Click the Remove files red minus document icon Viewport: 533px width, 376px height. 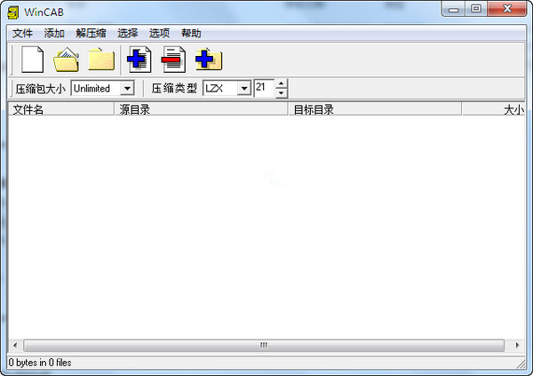coord(173,60)
